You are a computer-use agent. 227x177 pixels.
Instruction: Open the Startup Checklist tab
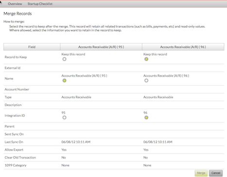(x=40, y=4)
